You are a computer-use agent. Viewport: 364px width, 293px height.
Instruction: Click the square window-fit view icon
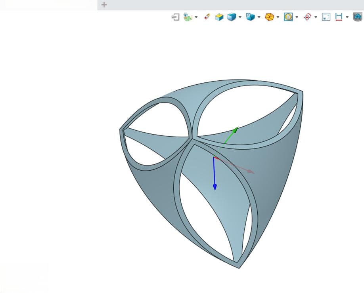click(326, 17)
